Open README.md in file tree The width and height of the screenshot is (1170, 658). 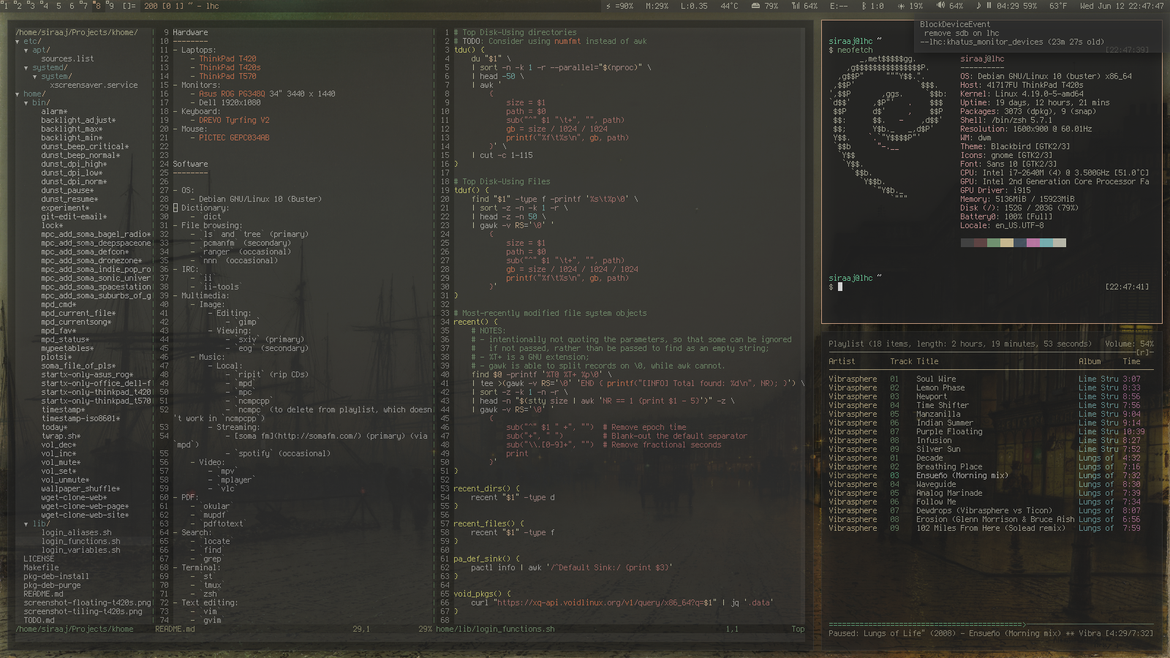(x=43, y=594)
